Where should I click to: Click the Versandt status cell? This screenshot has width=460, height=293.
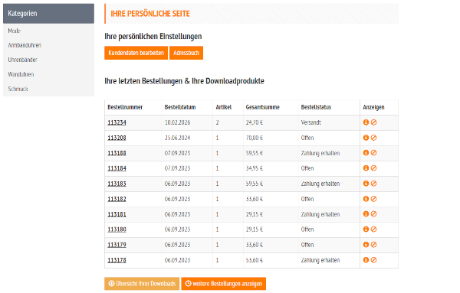pos(311,122)
